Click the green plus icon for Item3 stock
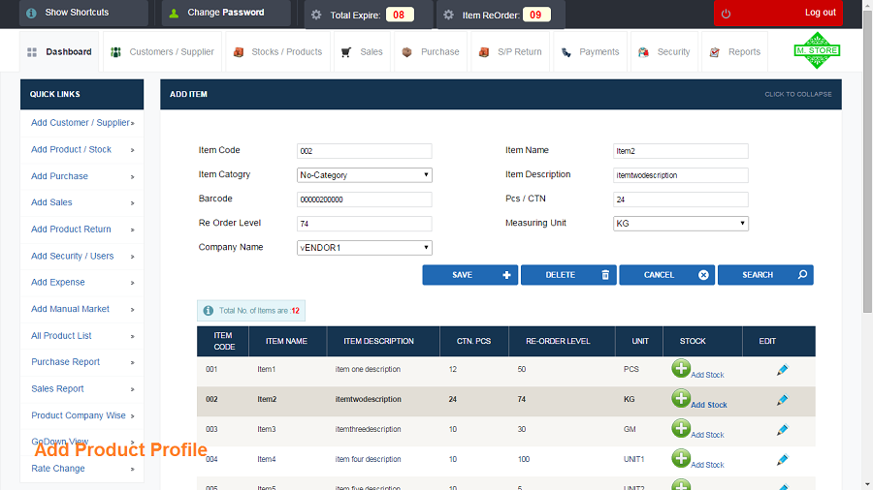 tap(680, 428)
